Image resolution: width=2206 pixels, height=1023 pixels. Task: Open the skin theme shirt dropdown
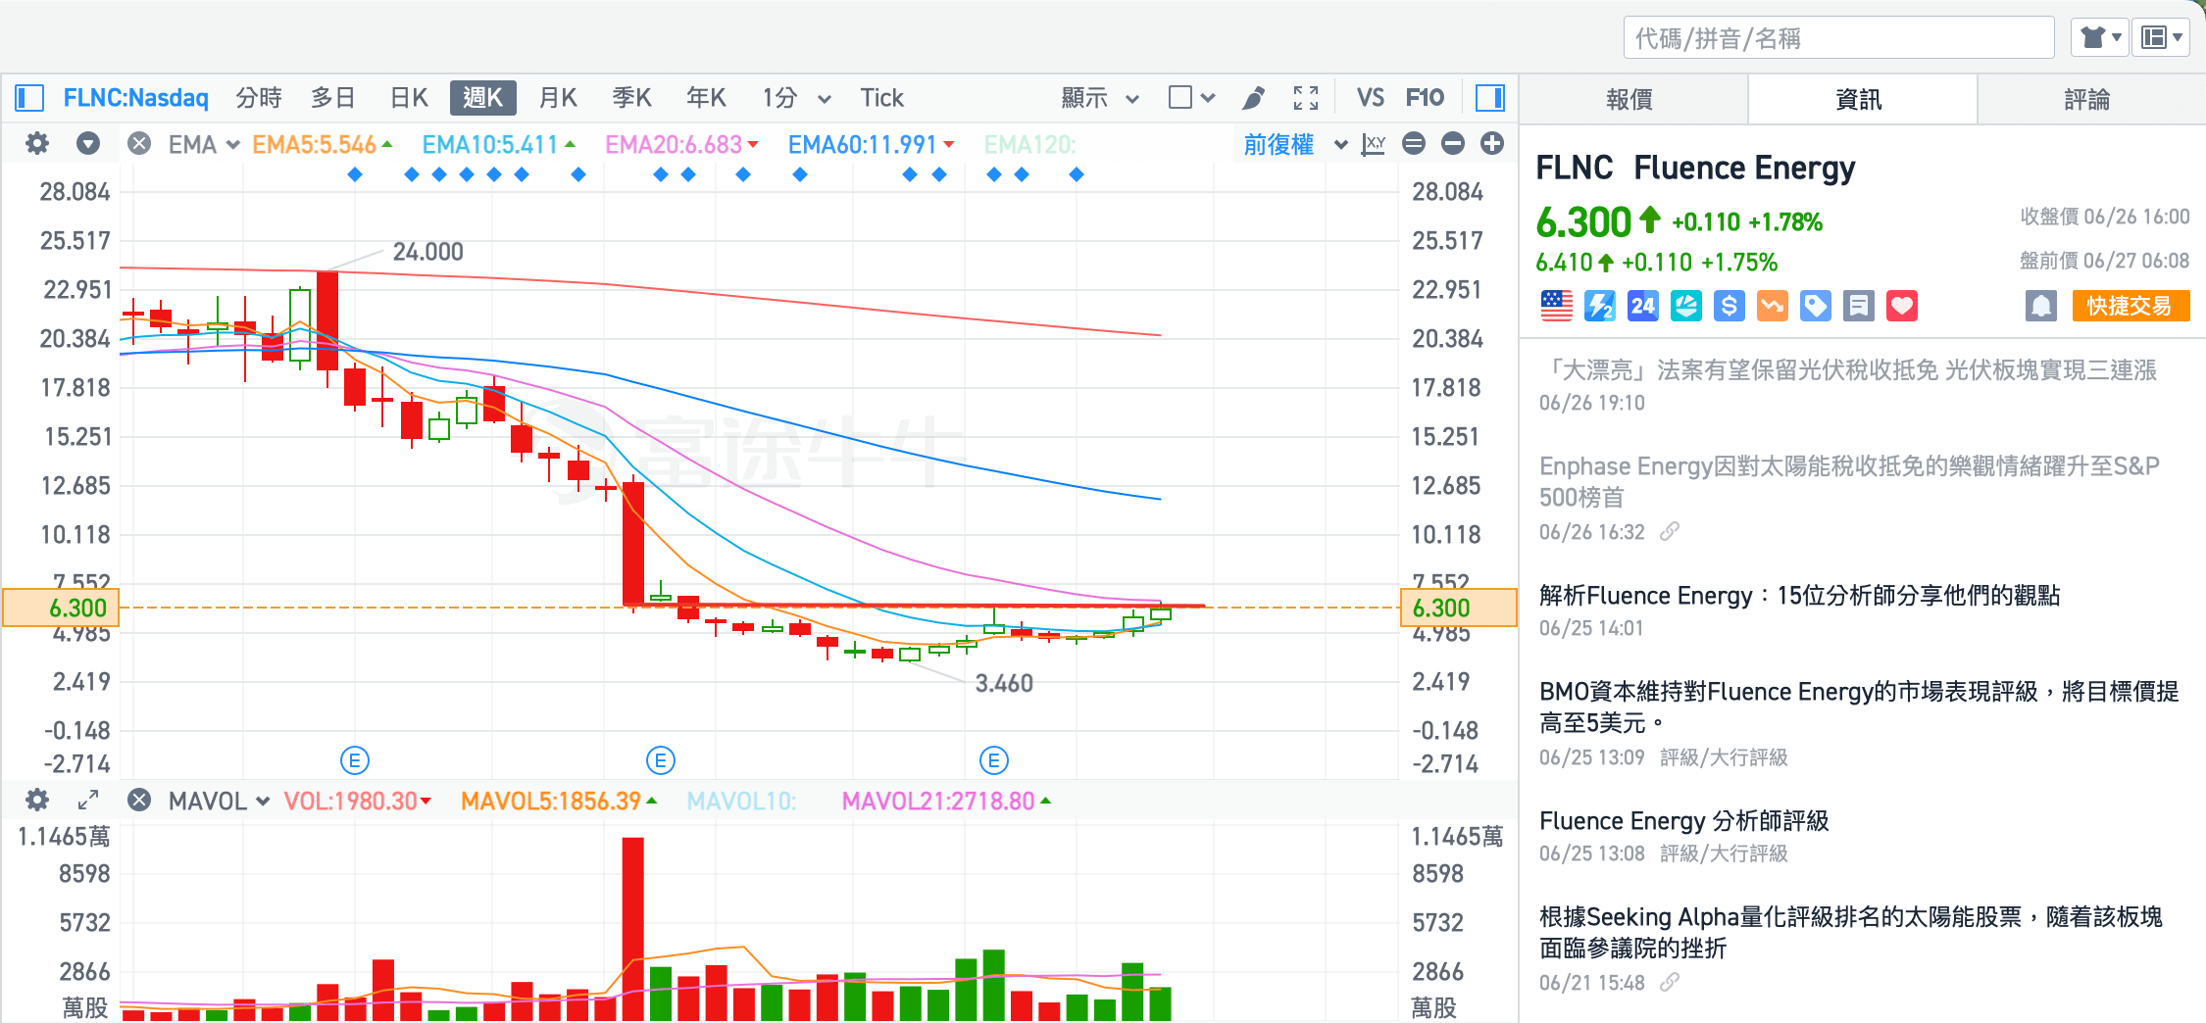pyautogui.click(x=2099, y=38)
